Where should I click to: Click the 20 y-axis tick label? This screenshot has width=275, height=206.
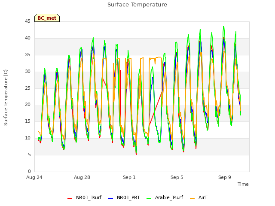pyautogui.click(x=27, y=105)
